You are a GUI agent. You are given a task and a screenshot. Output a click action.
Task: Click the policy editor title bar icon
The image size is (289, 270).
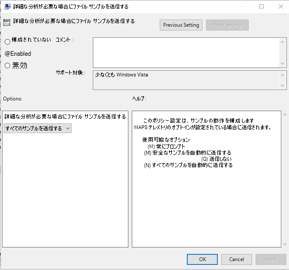pyautogui.click(x=7, y=7)
